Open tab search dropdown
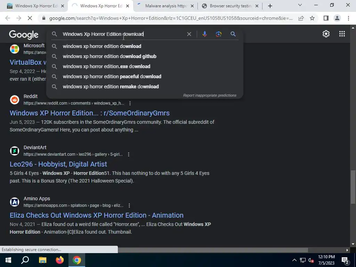The height and width of the screenshot is (267, 356). click(300, 5)
